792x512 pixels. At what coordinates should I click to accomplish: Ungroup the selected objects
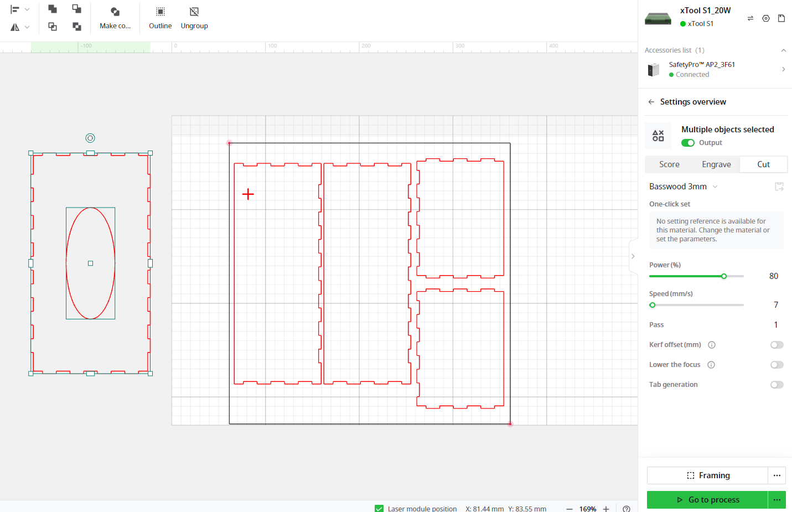194,18
